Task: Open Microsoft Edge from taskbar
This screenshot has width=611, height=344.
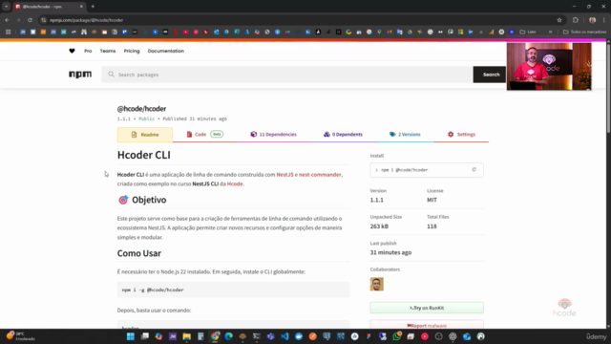Action: [229, 336]
